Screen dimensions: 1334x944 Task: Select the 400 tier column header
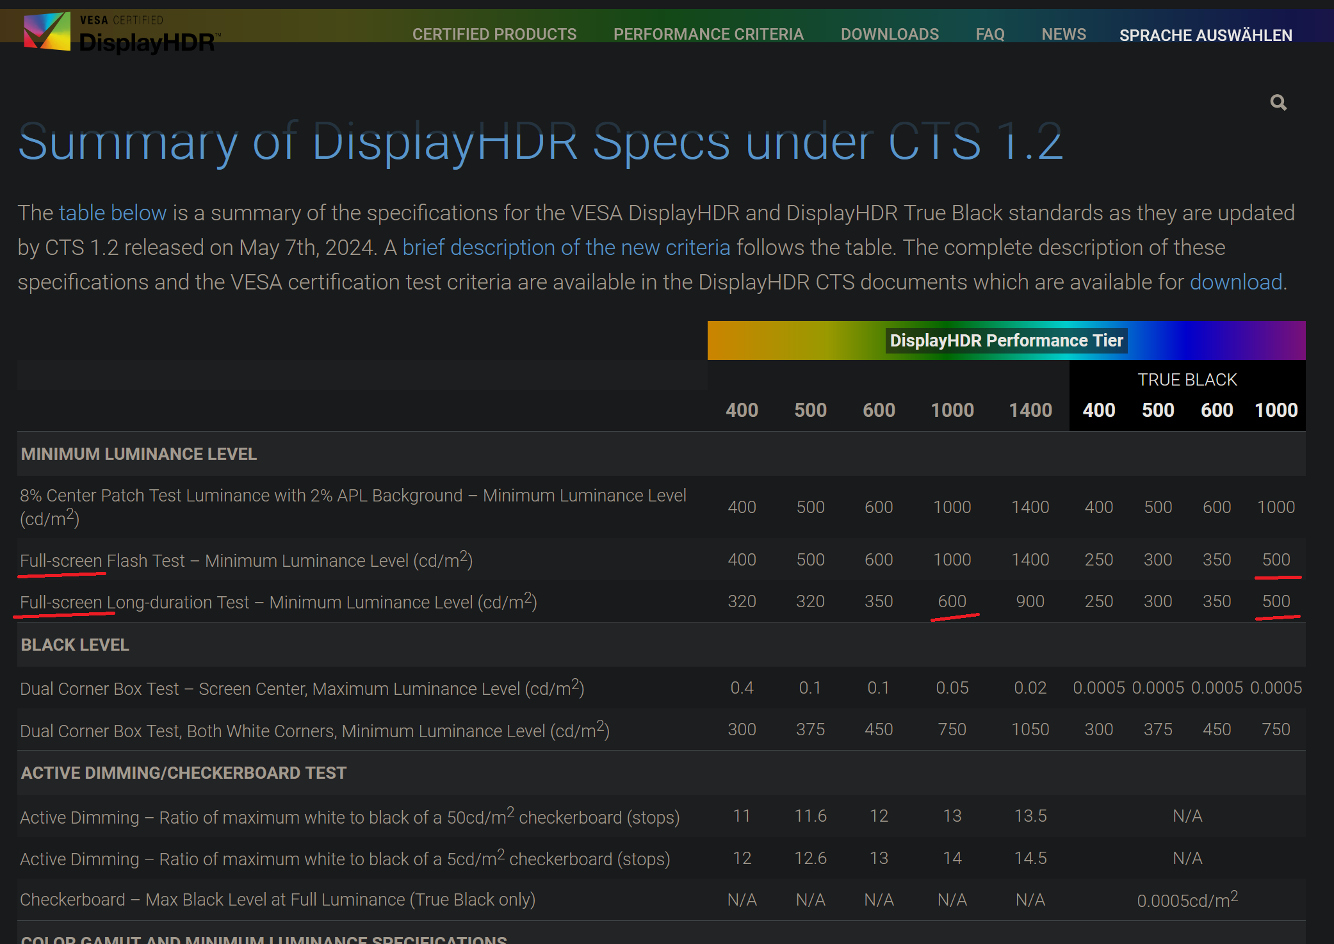coord(741,410)
